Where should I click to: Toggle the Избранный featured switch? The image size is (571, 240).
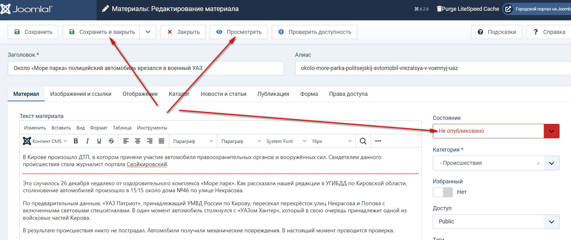(443, 192)
